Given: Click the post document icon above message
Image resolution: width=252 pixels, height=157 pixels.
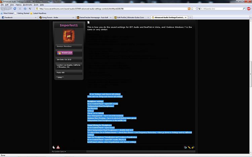Looking at the screenshot, I should (88, 22).
